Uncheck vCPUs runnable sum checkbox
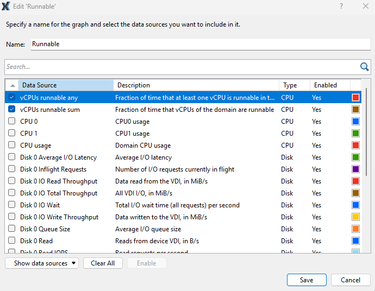 [x=12, y=110]
